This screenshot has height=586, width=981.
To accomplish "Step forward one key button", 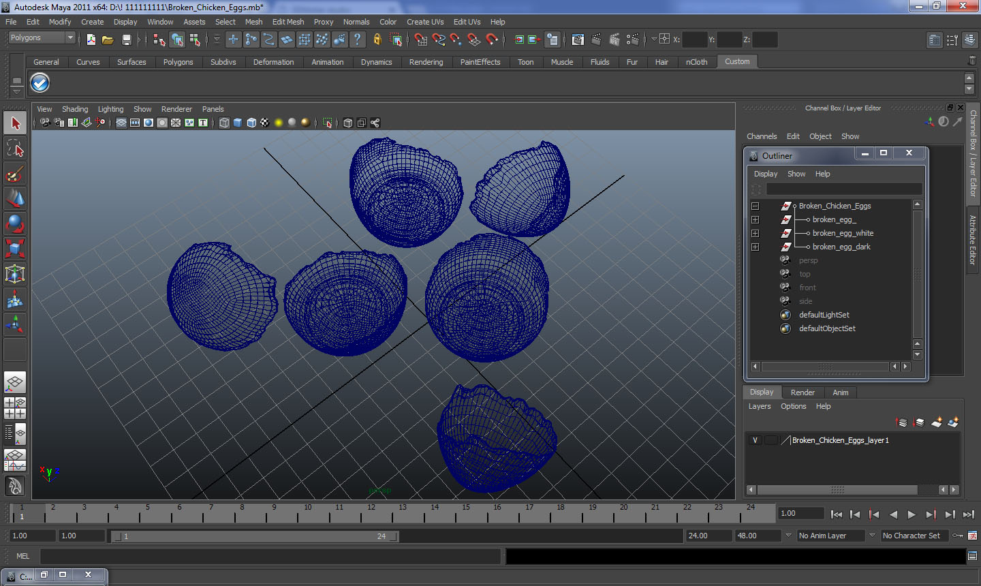I will click(x=931, y=514).
